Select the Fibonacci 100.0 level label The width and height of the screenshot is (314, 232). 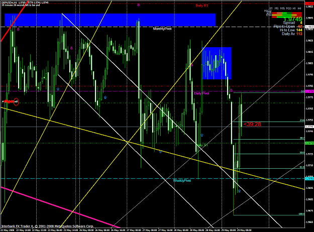(x=301, y=214)
